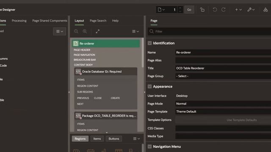Select Oracle Database 12c Required region
Viewport: 271px width, 152px height.
(x=106, y=71)
